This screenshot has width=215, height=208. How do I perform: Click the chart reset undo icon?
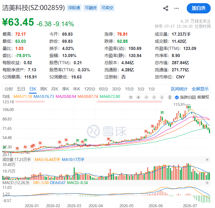pos(131,97)
